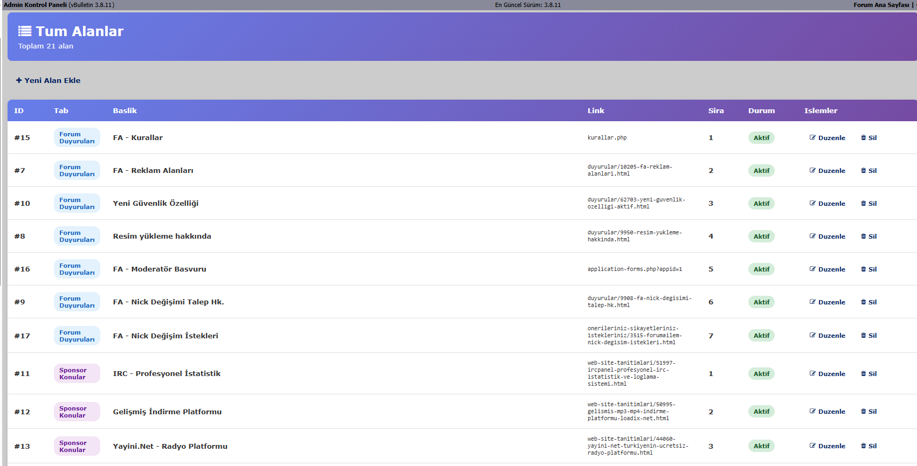The image size is (917, 466).
Task: Click trash icon for FA - Moderatör Basvuru
Action: pos(864,269)
